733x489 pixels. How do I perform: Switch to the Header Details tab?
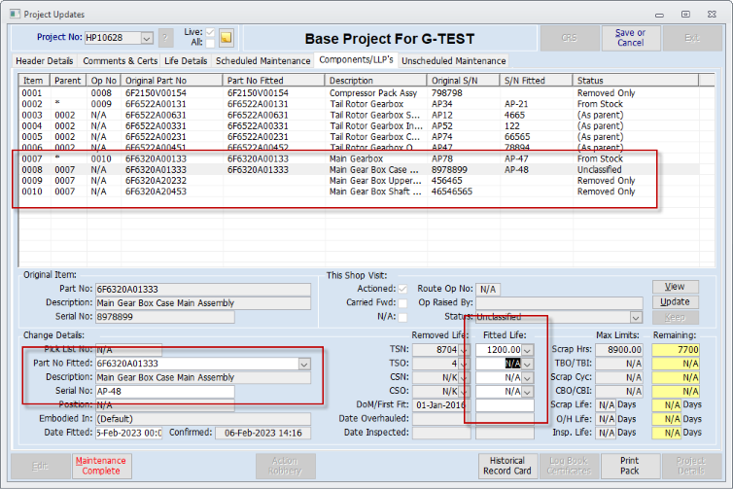coord(45,61)
